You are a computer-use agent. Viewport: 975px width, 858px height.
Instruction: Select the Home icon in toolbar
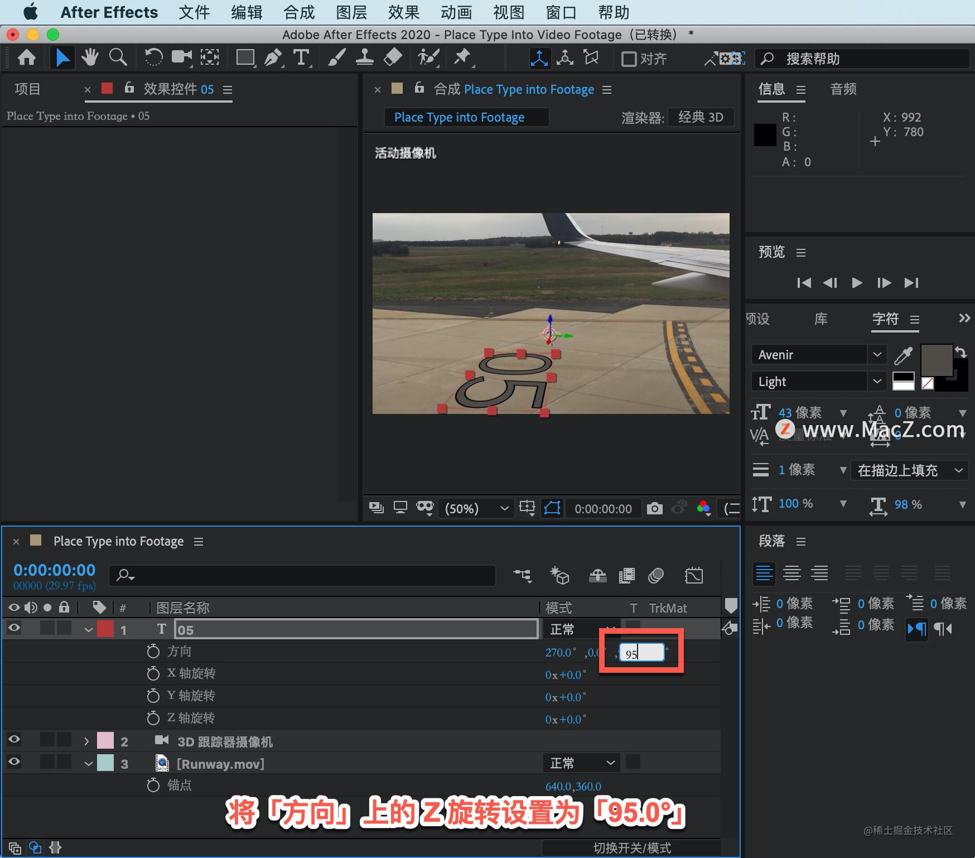pyautogui.click(x=27, y=57)
